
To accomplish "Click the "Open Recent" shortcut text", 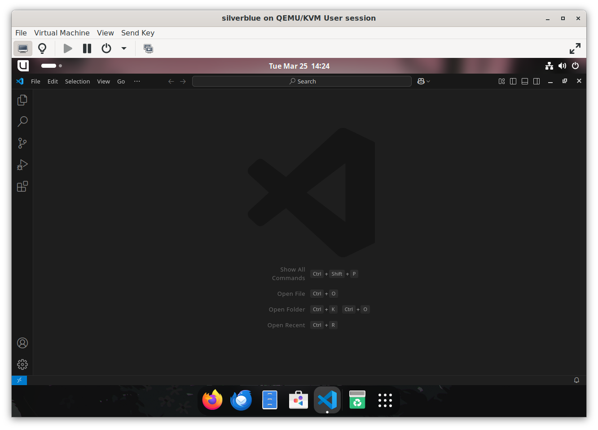I will tap(286, 325).
